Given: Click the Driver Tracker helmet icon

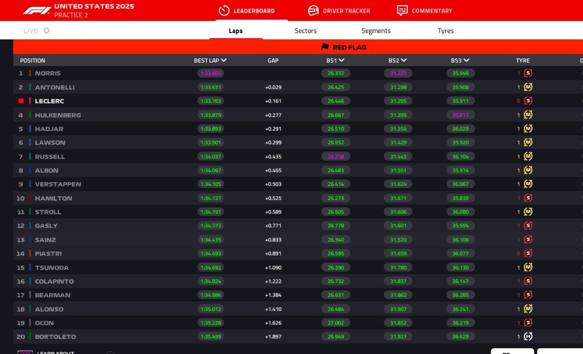Looking at the screenshot, I should 313,11.
